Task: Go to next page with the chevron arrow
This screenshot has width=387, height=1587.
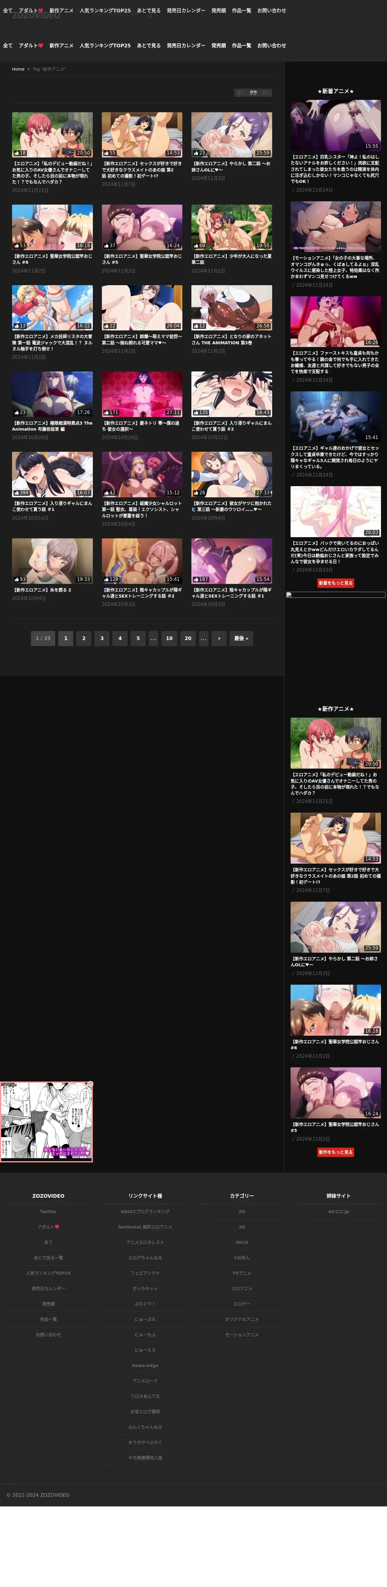Action: click(219, 638)
